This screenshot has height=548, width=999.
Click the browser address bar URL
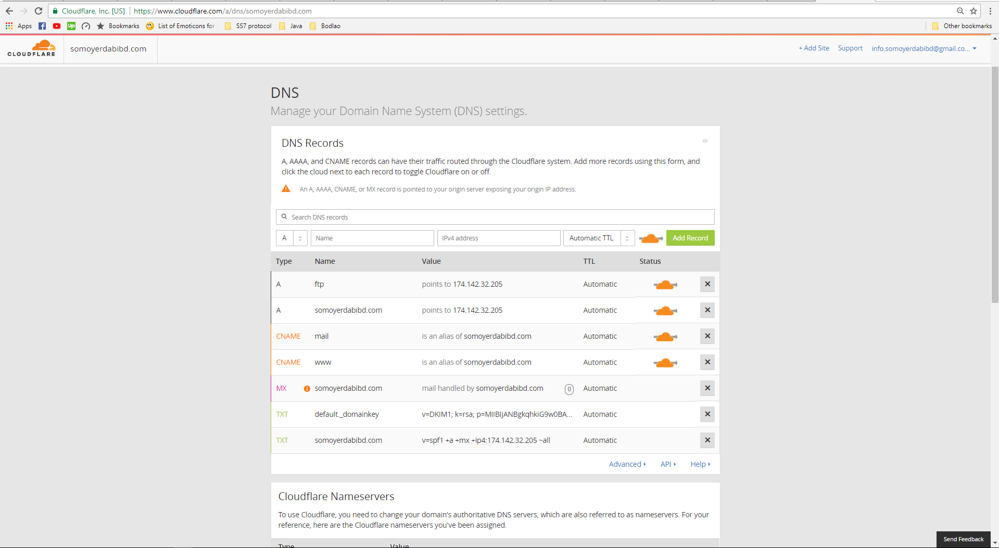pyautogui.click(x=223, y=11)
